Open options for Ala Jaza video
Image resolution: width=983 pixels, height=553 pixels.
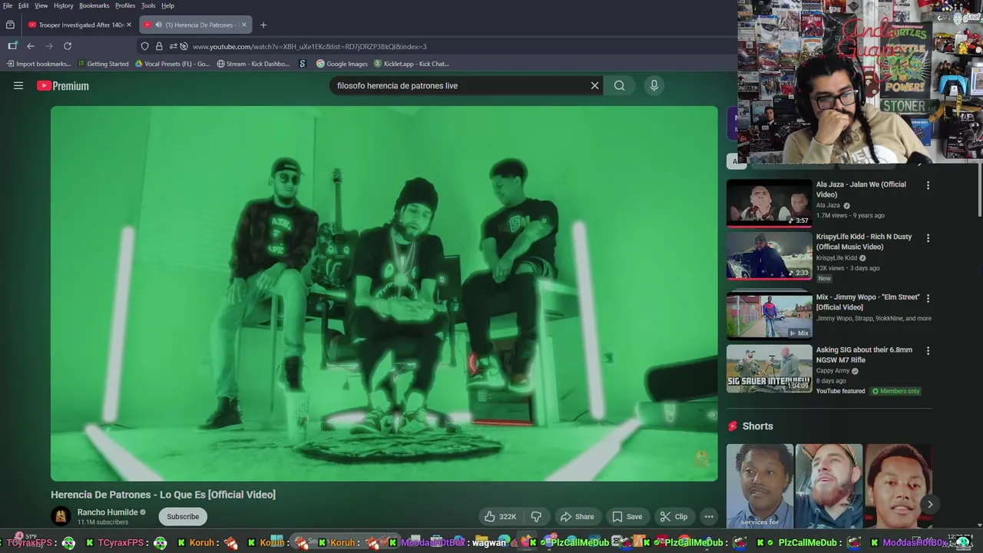[x=928, y=185]
